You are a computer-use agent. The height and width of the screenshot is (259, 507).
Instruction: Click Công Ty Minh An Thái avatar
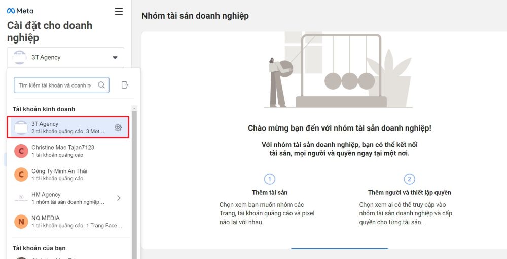pos(21,175)
